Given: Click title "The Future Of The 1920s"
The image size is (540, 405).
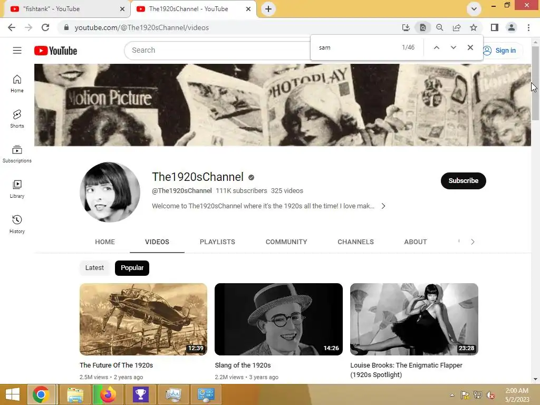Looking at the screenshot, I should [x=116, y=365].
